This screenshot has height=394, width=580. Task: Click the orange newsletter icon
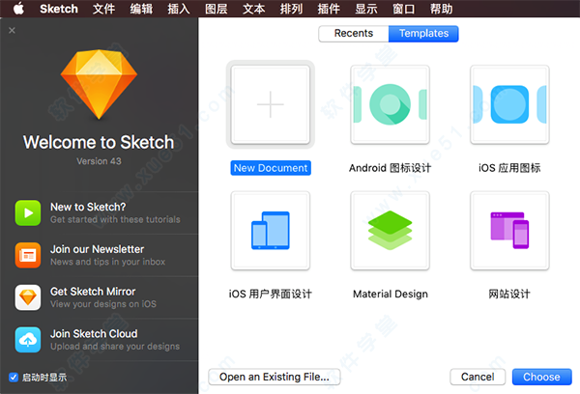(x=28, y=255)
